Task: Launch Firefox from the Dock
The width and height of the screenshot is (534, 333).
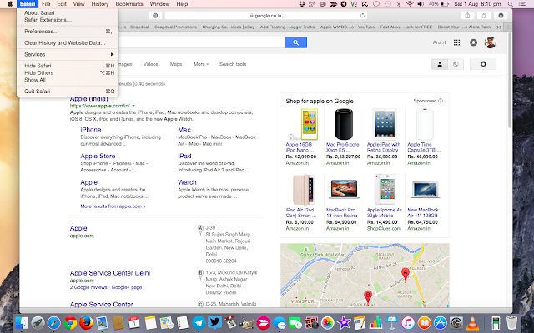Action: (86, 323)
